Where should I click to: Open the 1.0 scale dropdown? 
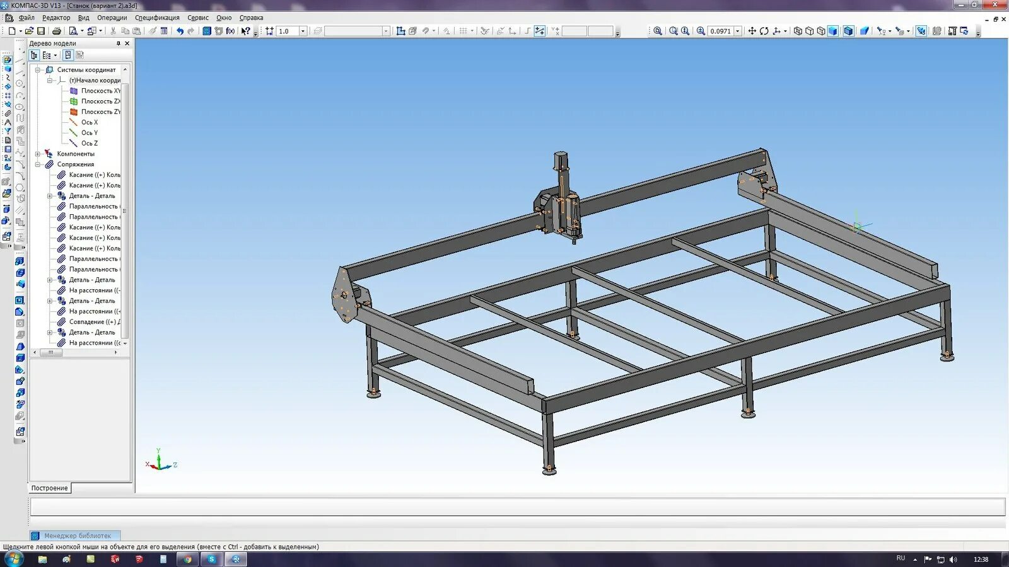[303, 31]
